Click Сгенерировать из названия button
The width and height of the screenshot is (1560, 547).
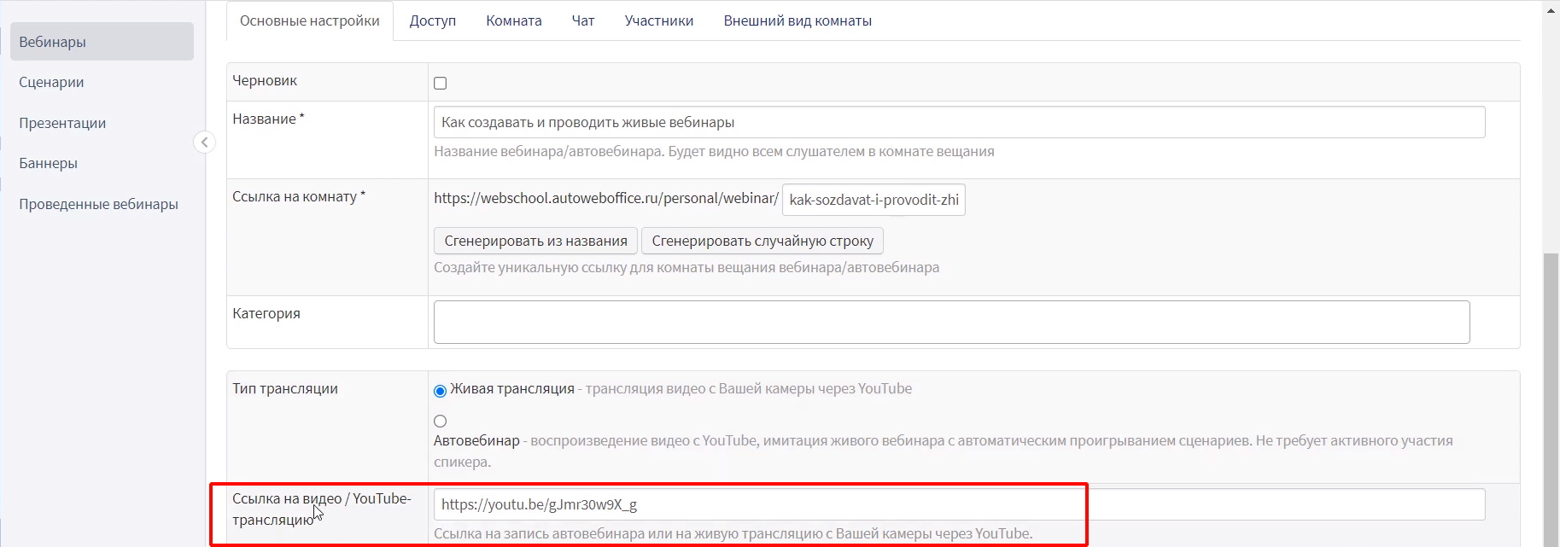click(535, 241)
